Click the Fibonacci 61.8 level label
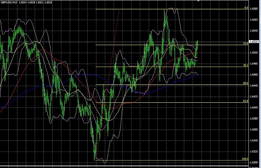The height and width of the screenshot is (168, 261). point(246,101)
